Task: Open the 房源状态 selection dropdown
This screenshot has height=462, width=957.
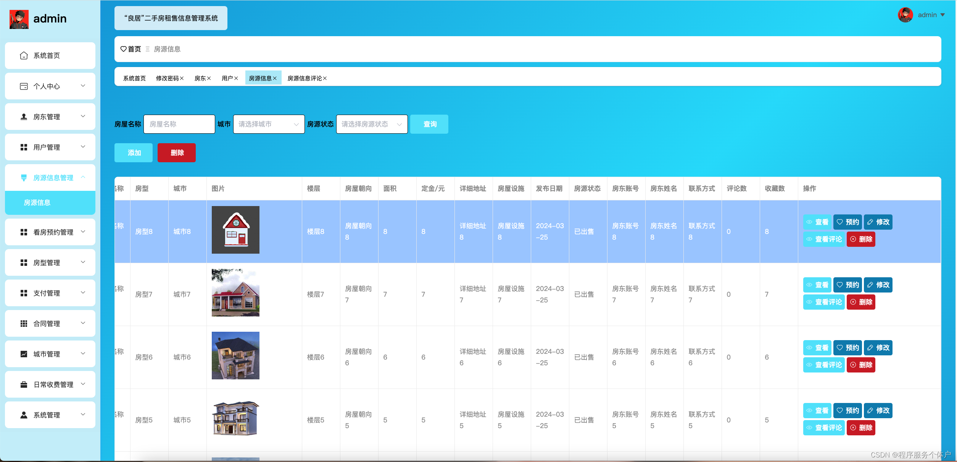Action: (372, 124)
